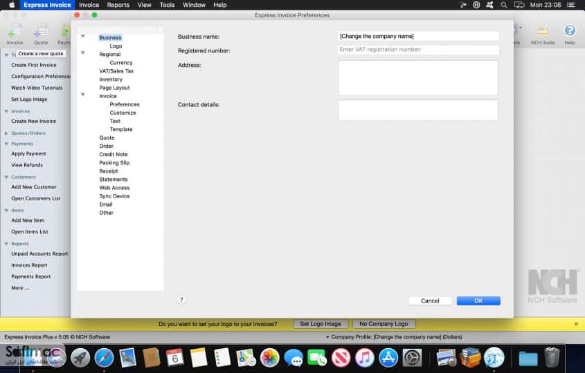This screenshot has width=585, height=373.
Task: Select Logo in the preferences tree
Action: [116, 46]
